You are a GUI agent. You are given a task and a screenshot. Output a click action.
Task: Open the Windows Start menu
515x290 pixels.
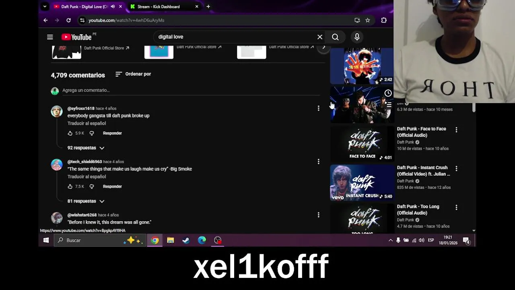click(46, 240)
